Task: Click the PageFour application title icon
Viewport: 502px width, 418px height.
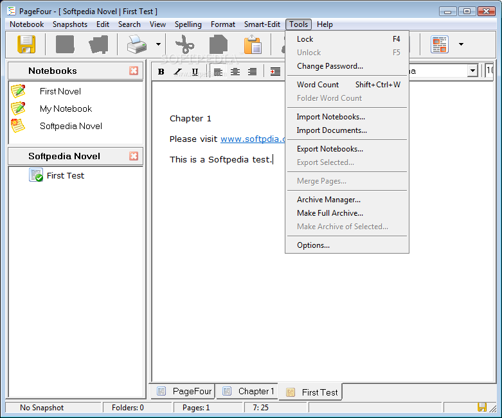Action: click(x=11, y=11)
